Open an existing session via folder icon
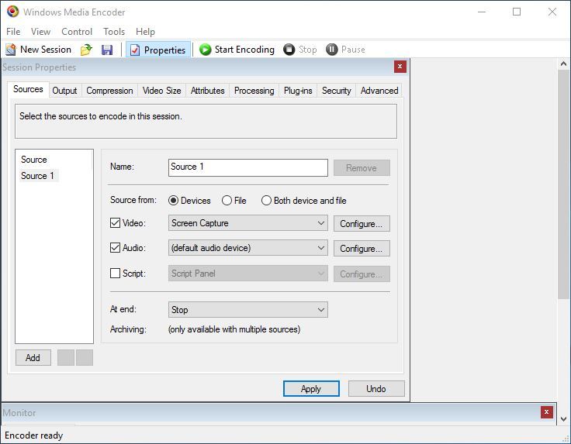This screenshot has height=444, width=571. click(86, 50)
